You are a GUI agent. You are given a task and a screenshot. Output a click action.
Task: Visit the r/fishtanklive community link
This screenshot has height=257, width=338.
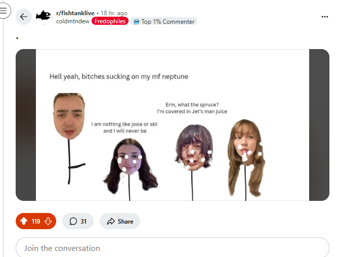(75, 13)
